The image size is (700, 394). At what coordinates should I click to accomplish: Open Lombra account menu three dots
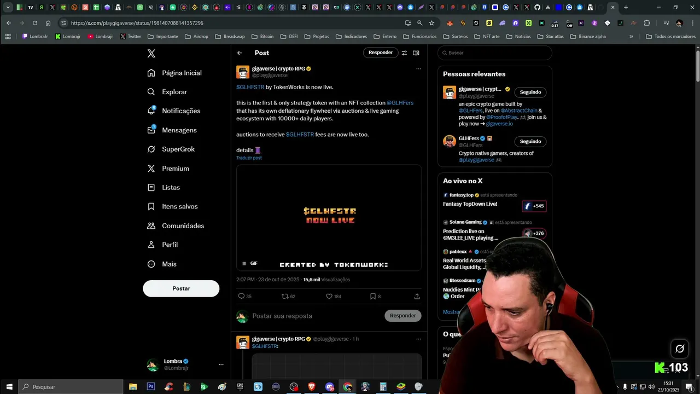click(221, 364)
